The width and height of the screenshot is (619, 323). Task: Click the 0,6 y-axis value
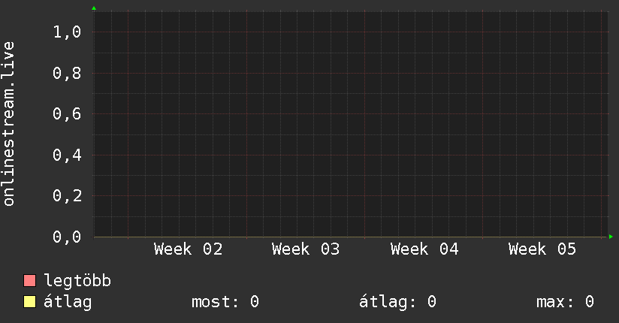67,114
